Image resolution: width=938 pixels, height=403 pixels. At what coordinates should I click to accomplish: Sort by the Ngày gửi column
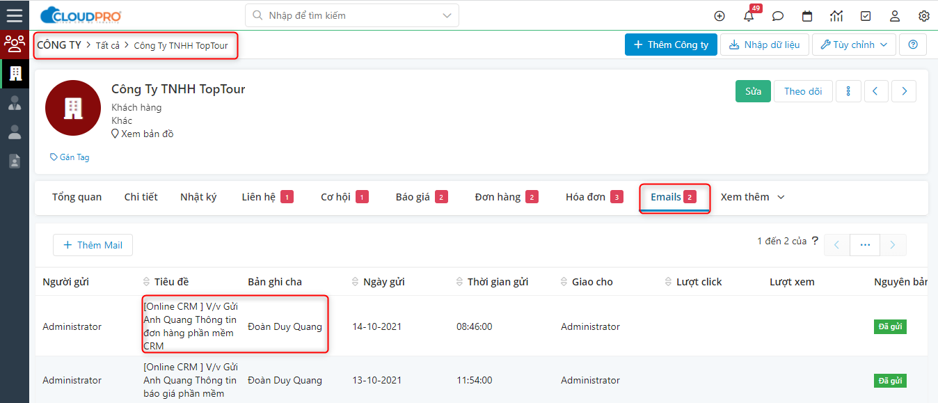383,282
